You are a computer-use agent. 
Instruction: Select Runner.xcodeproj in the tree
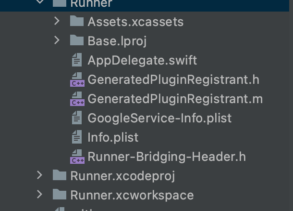coord(122,176)
